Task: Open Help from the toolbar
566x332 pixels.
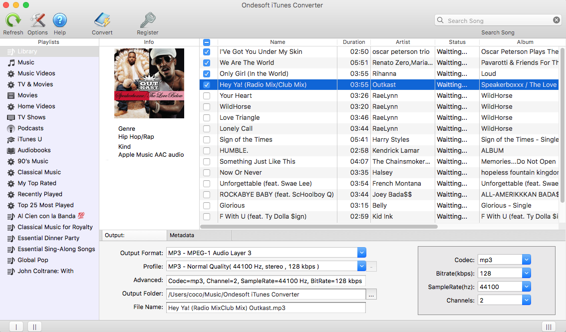Action: pyautogui.click(x=59, y=20)
